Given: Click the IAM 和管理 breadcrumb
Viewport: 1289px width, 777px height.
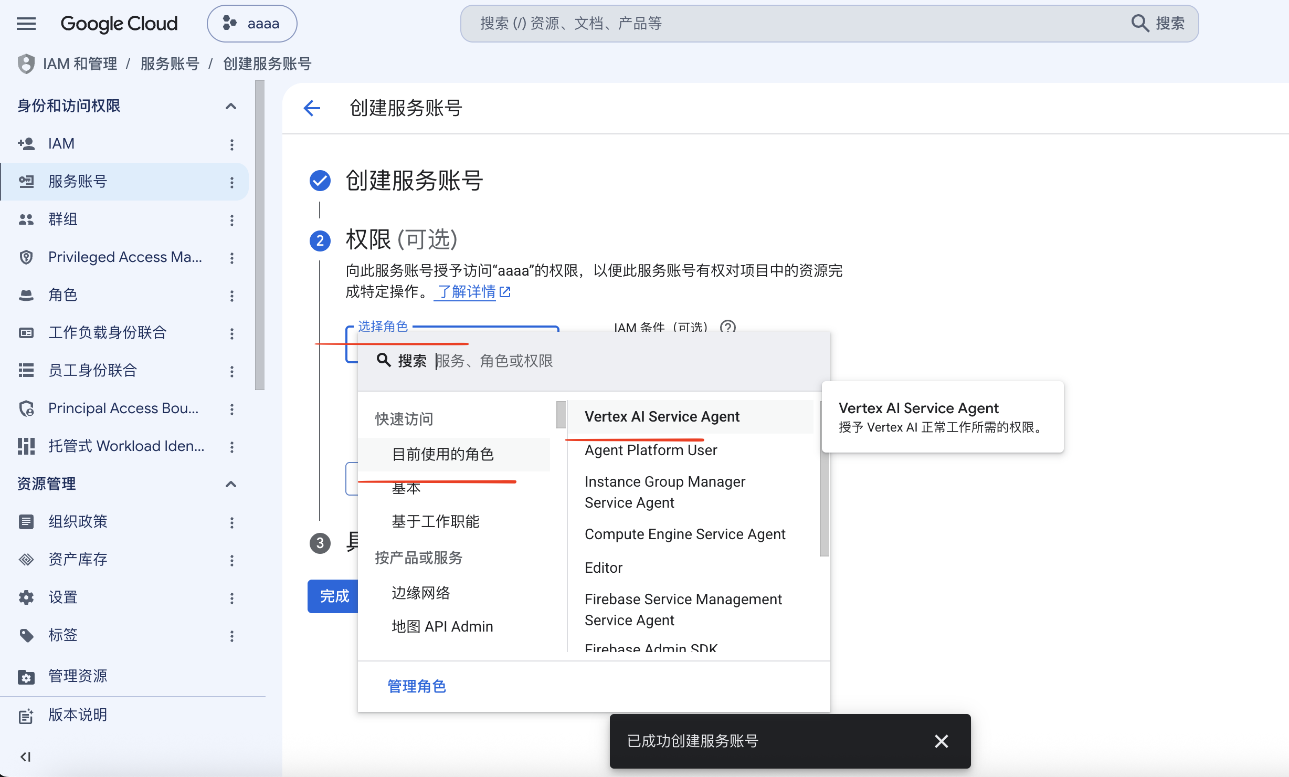Looking at the screenshot, I should 80,64.
